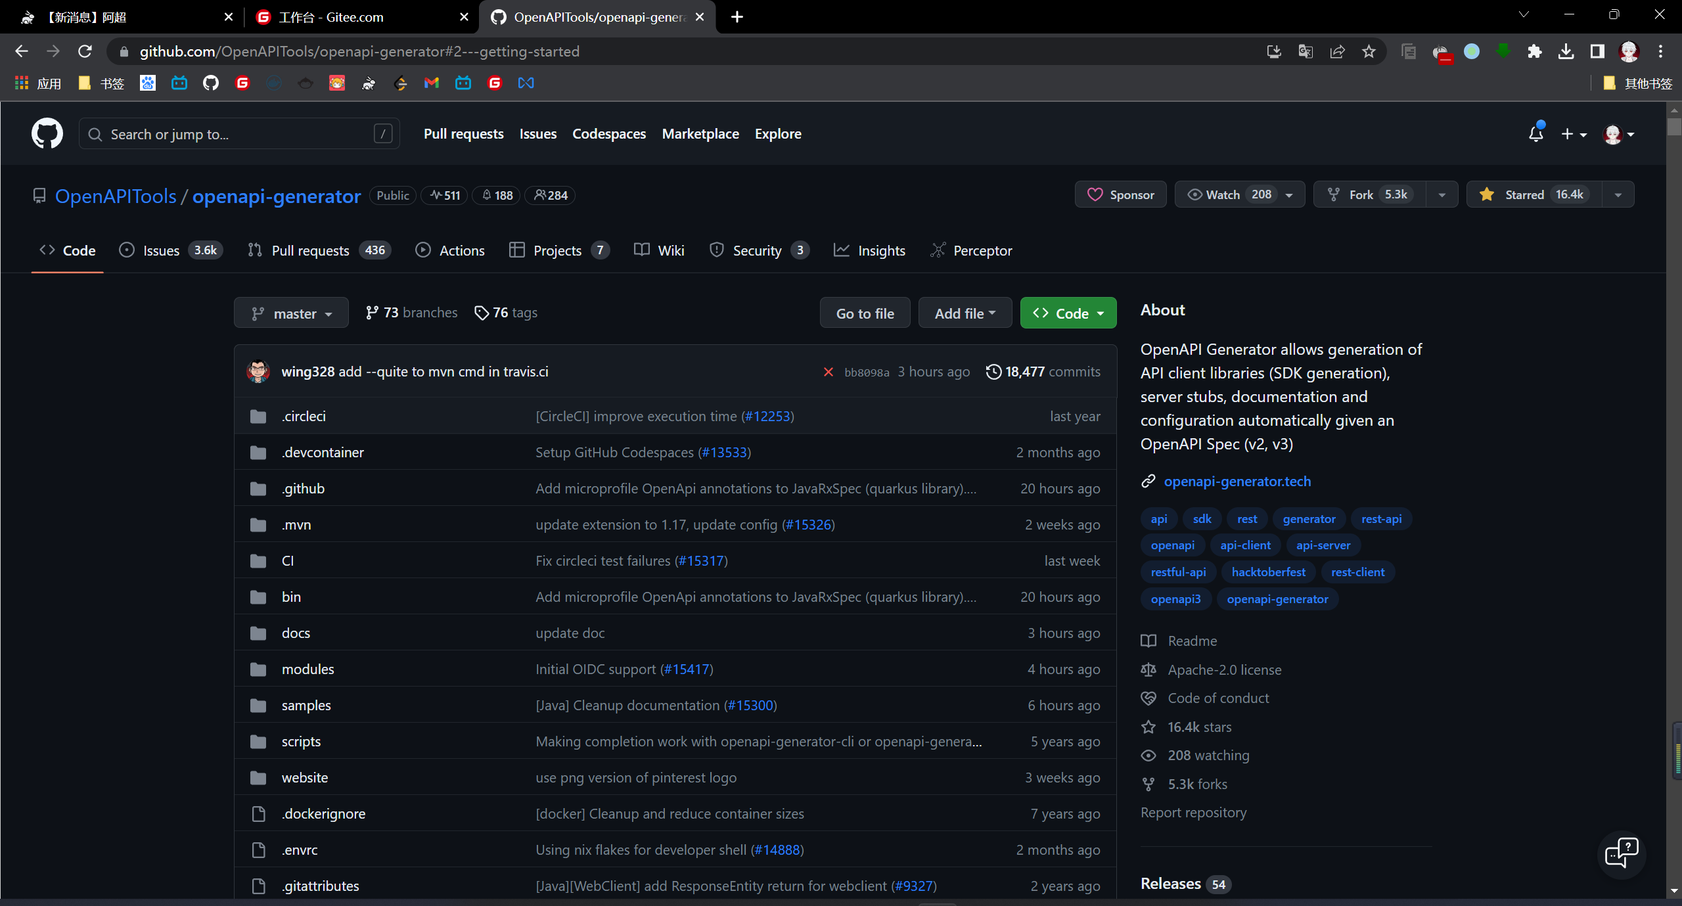Screen dimensions: 1682x906
Task: Open the green Code clone dropdown
Action: (x=1068, y=313)
